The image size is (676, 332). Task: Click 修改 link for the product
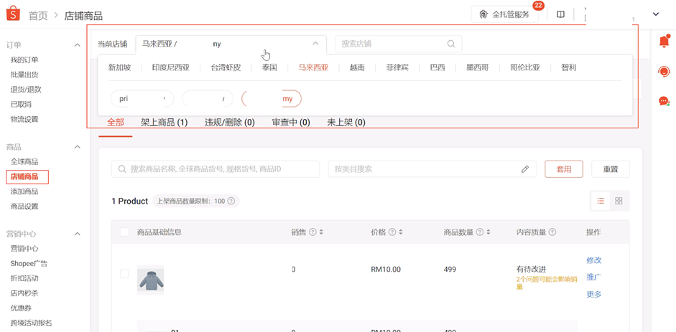[x=593, y=260]
